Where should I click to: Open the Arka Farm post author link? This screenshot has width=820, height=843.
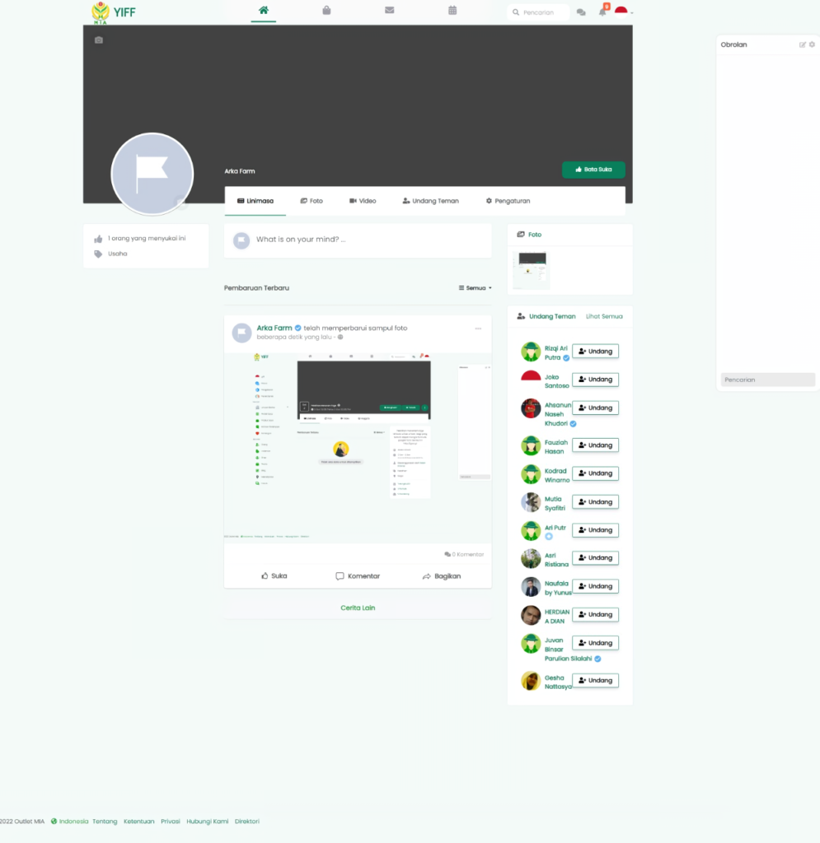[274, 328]
